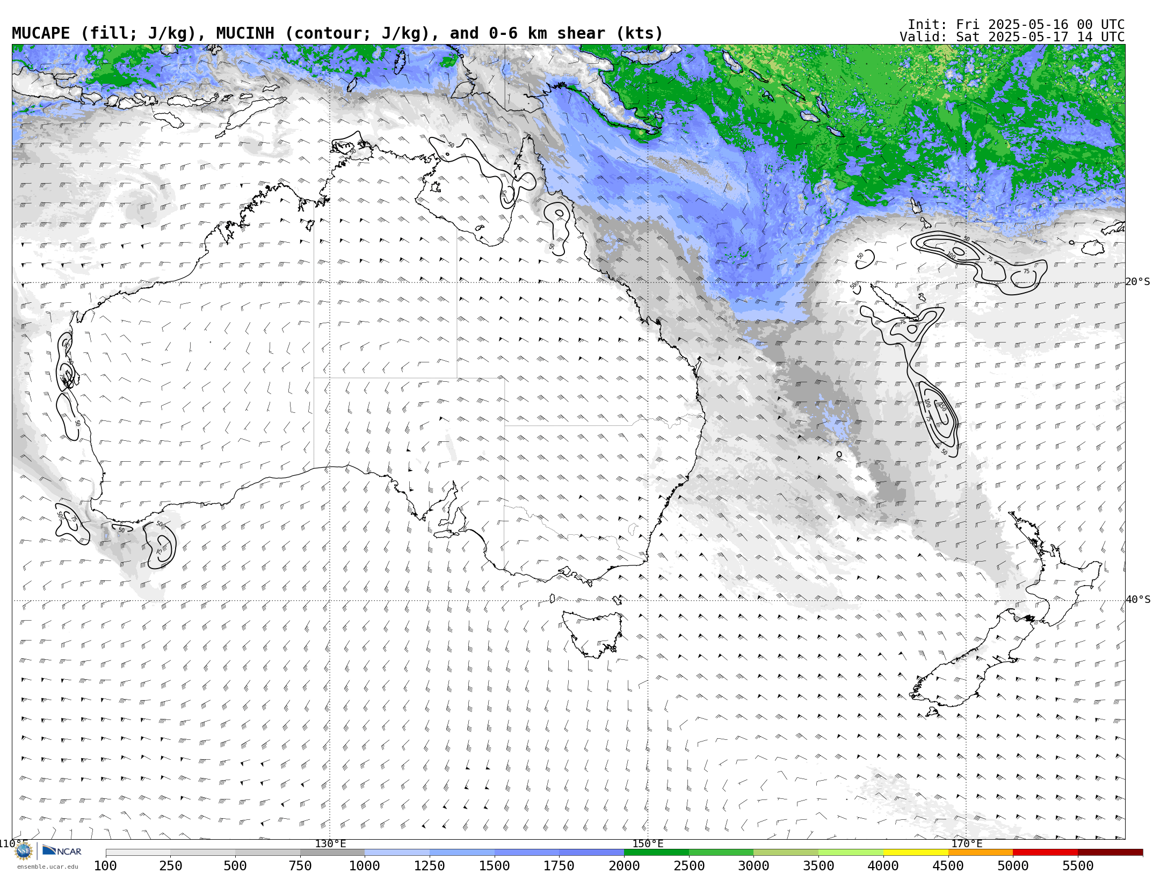
Task: Pick the olive green swatch between 3000 and 3500
Action: coord(786,853)
